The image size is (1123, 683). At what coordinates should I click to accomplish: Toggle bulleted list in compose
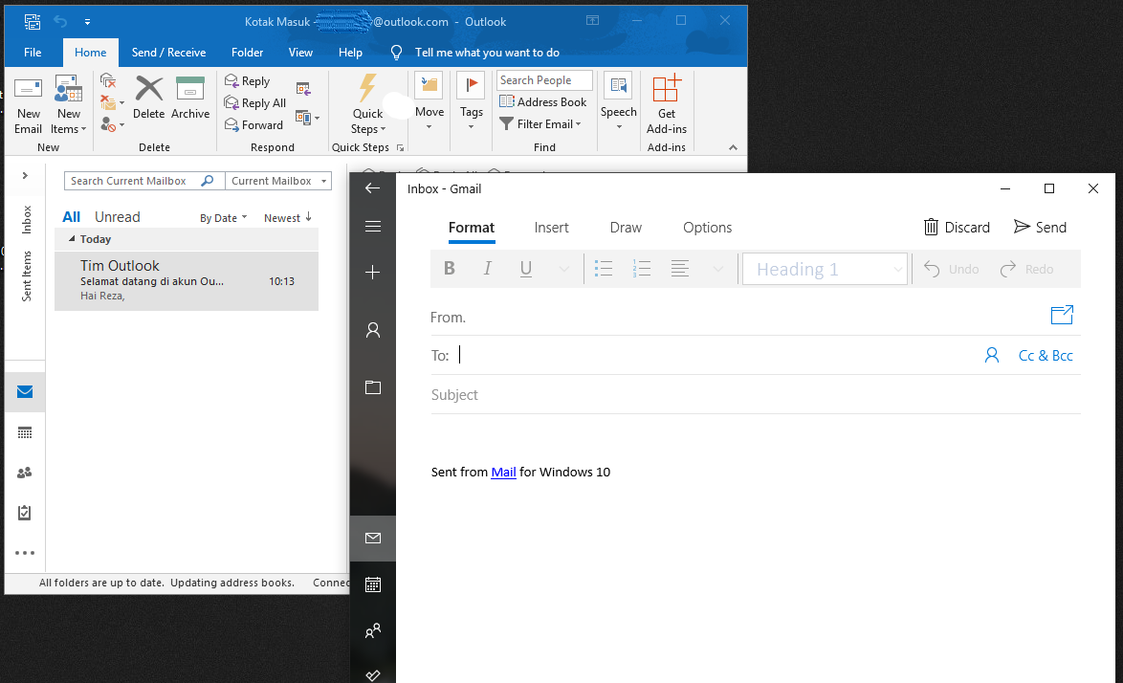(604, 269)
